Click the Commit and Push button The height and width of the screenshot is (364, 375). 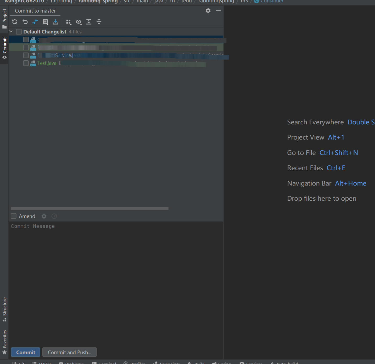tap(69, 352)
